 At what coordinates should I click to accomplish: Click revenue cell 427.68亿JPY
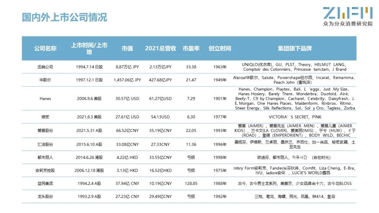160,80
